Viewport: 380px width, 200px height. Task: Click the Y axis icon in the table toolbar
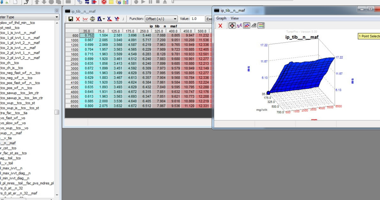click(117, 19)
